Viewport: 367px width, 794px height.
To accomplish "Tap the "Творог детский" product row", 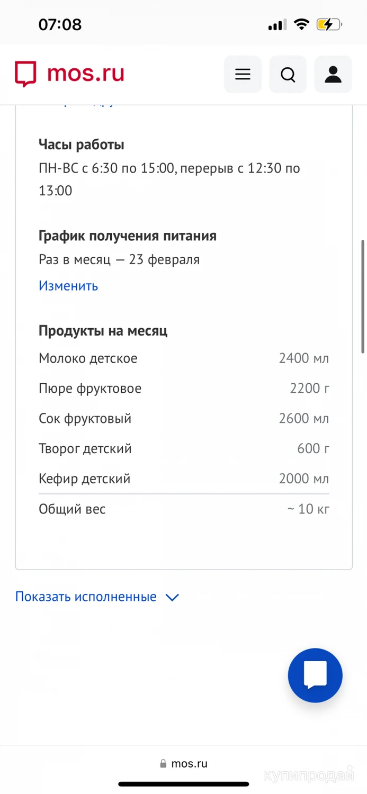I will pos(183,449).
